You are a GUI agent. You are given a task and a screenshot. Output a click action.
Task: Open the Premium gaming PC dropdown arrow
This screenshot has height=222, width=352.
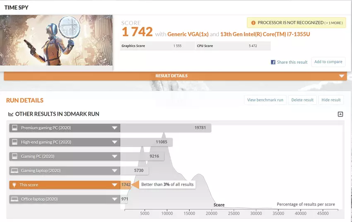tap(115, 128)
